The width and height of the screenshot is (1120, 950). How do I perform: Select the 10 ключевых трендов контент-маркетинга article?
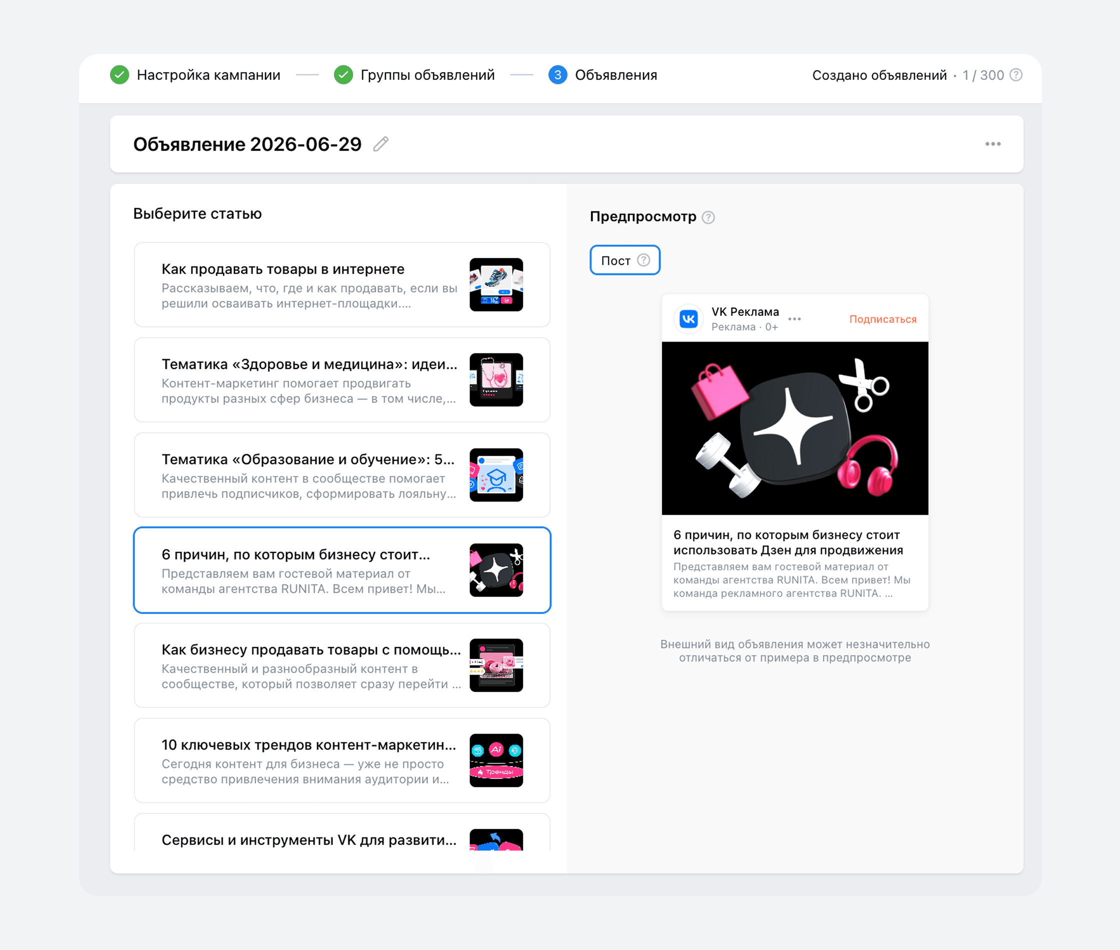pos(342,760)
